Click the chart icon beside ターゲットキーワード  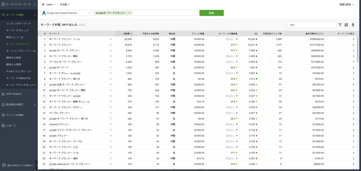pos(3,4)
